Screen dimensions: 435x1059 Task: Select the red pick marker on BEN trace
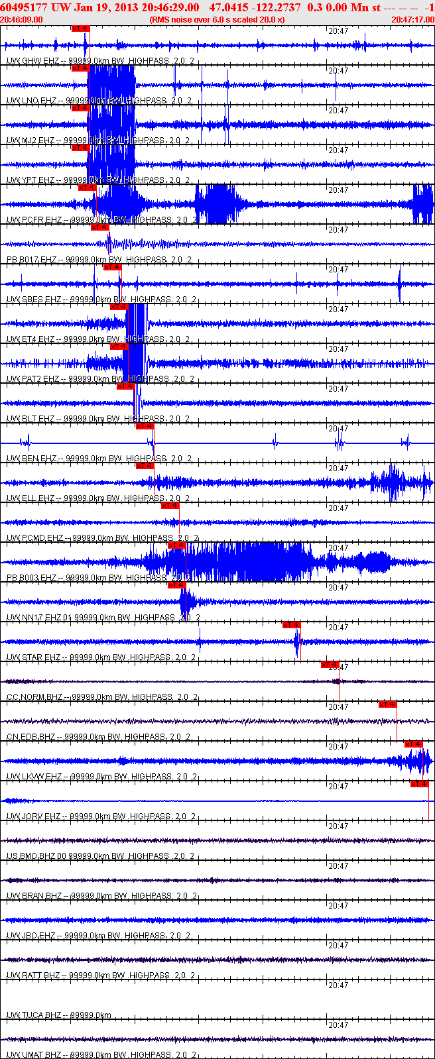click(145, 426)
